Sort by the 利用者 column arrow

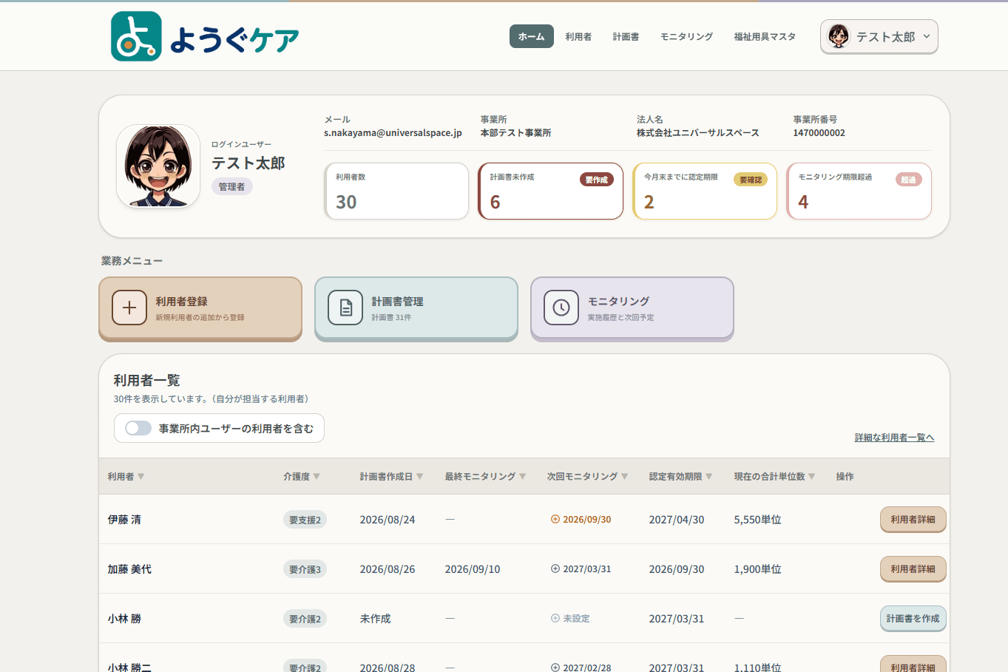141,476
